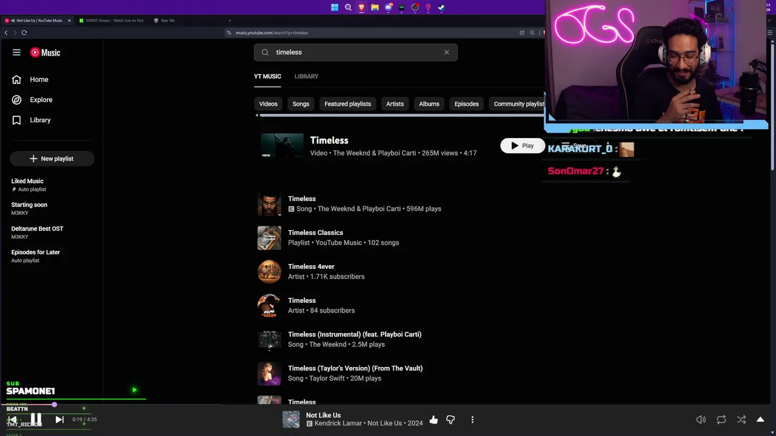
Task: Switch to the LIBRARY tab
Action: coord(306,76)
